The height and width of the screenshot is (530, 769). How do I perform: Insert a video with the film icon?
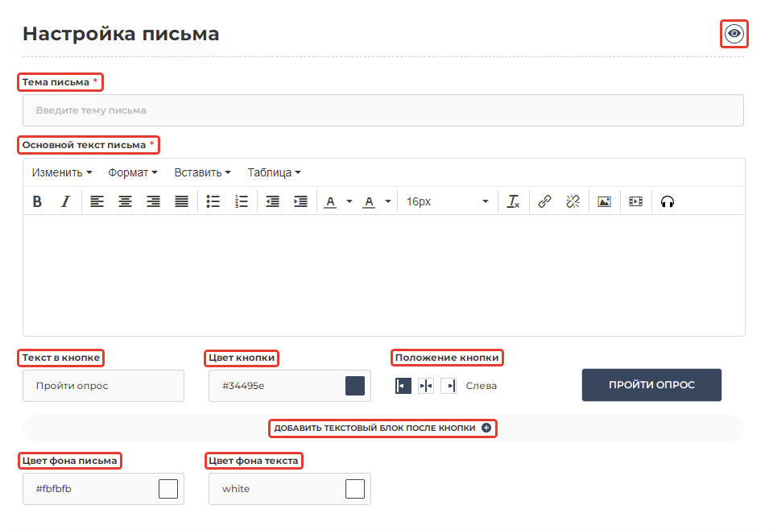pos(635,201)
